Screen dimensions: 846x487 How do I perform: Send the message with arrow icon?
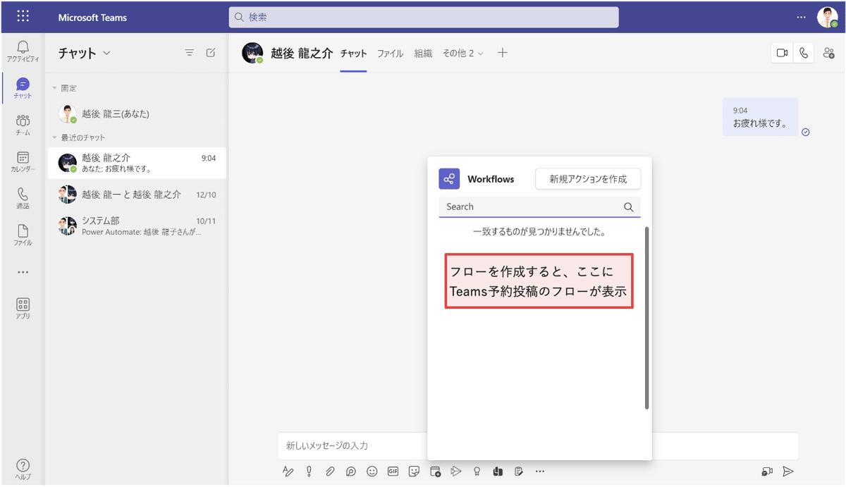coord(788,471)
